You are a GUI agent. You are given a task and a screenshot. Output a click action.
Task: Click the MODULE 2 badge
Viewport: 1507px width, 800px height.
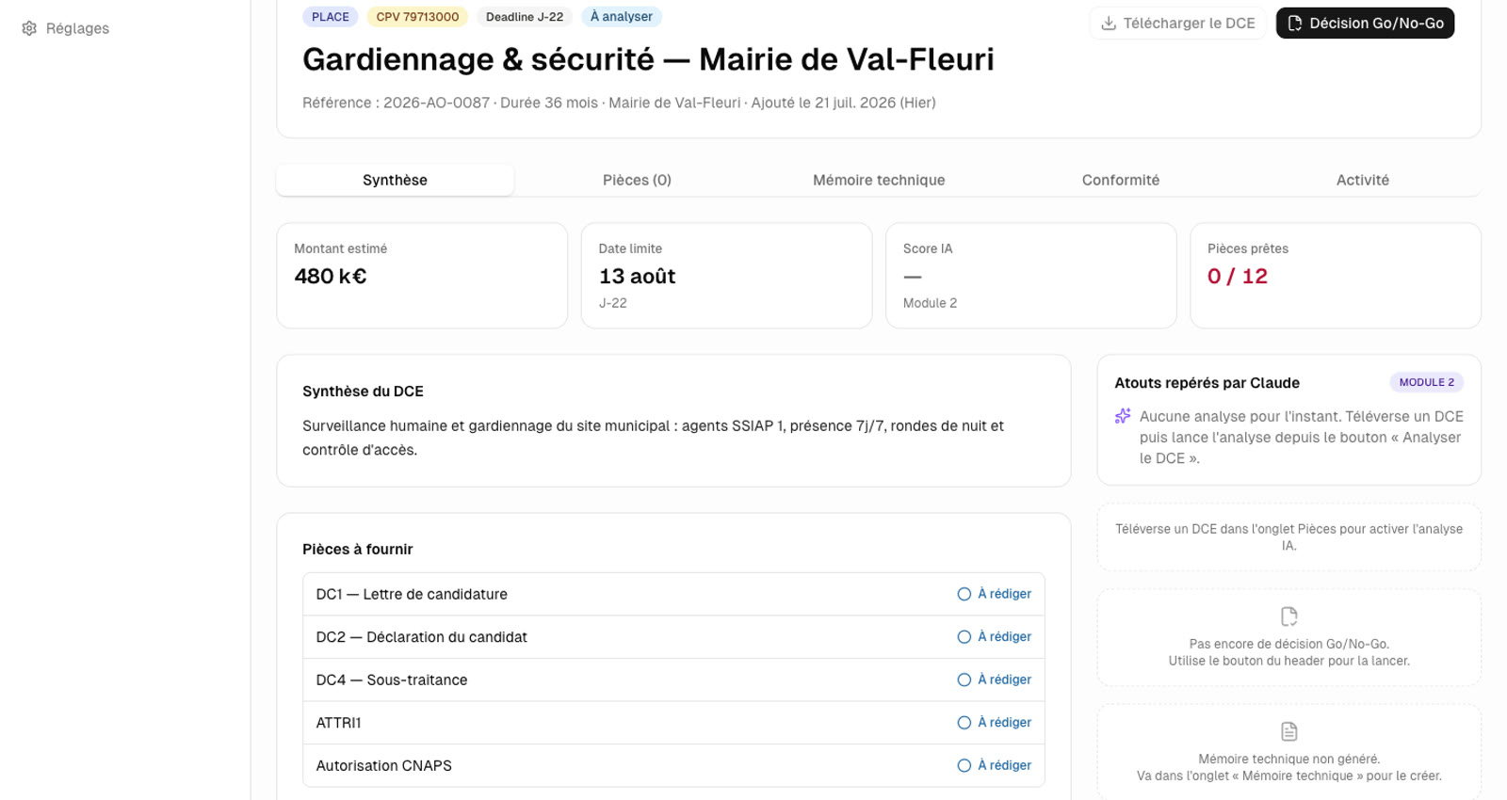[1426, 382]
